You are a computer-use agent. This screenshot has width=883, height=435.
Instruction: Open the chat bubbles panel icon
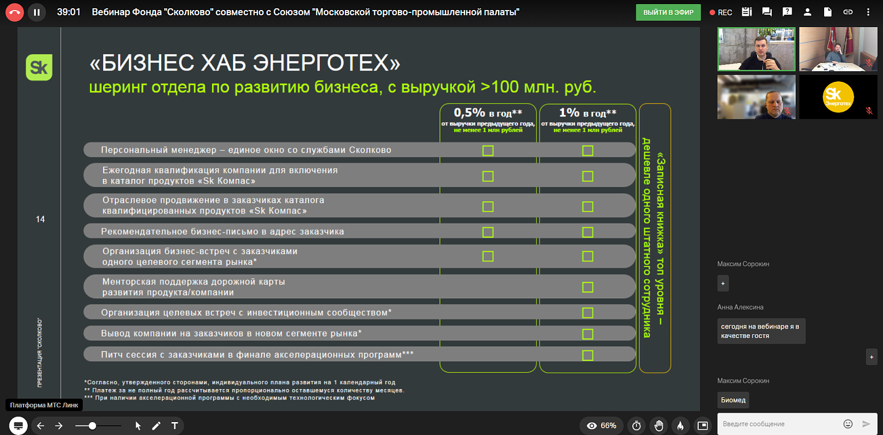767,12
